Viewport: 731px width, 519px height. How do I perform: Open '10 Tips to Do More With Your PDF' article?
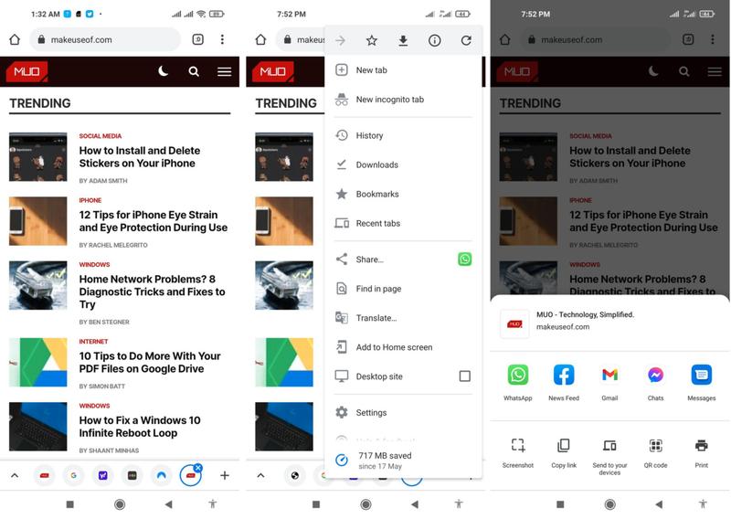[x=150, y=363]
